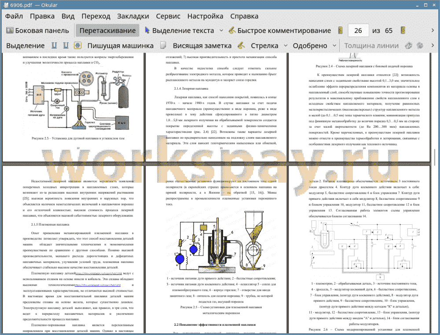Open the Переход menu
This screenshot has height=335, width=440.
click(95, 16)
